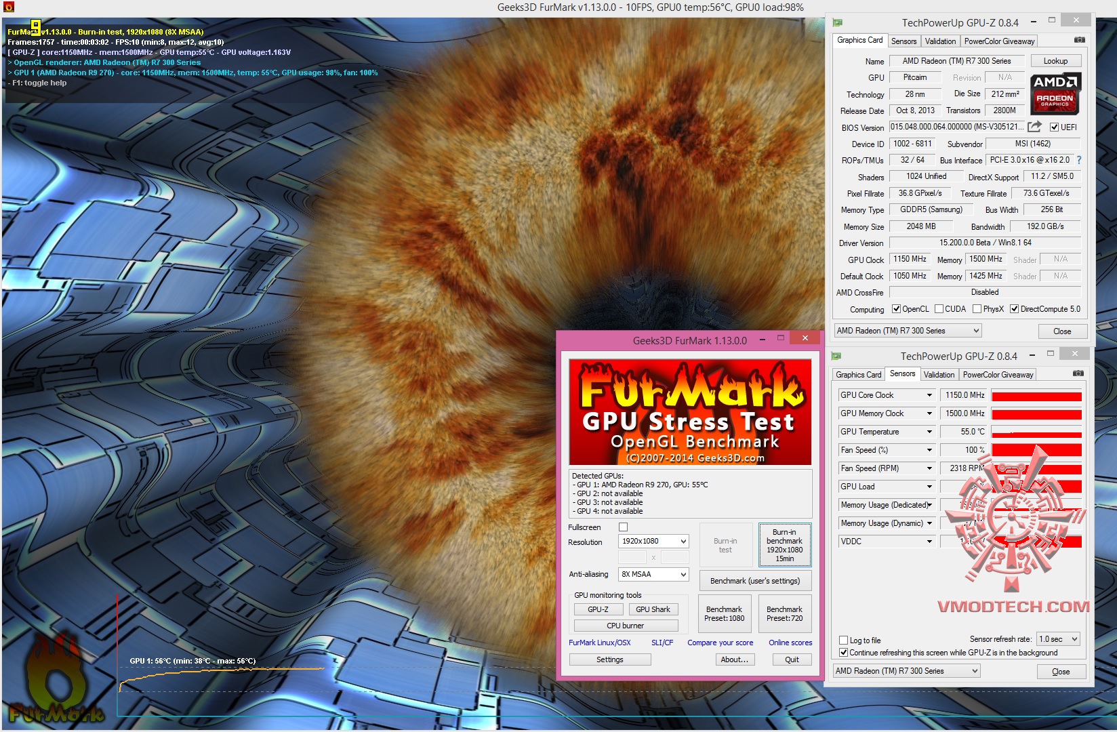The image size is (1117, 732).
Task: Open the Online scores link
Action: tap(790, 643)
